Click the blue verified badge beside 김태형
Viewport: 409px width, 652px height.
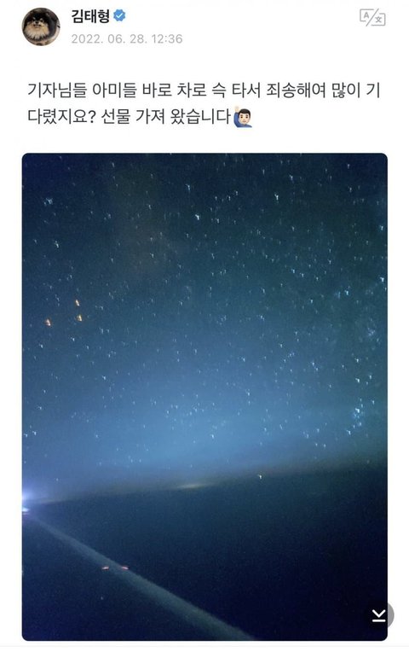pos(119,16)
